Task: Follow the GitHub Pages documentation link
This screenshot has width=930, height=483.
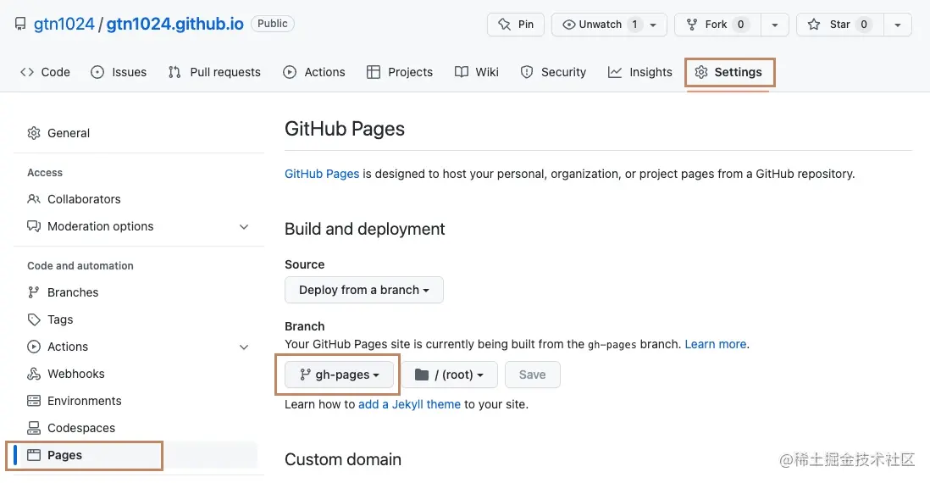Action: pyautogui.click(x=322, y=174)
